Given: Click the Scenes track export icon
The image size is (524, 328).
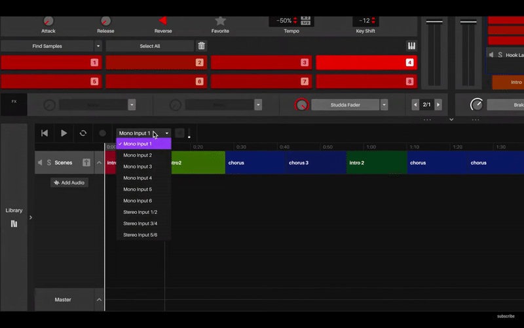Looking at the screenshot, I should coord(86,163).
